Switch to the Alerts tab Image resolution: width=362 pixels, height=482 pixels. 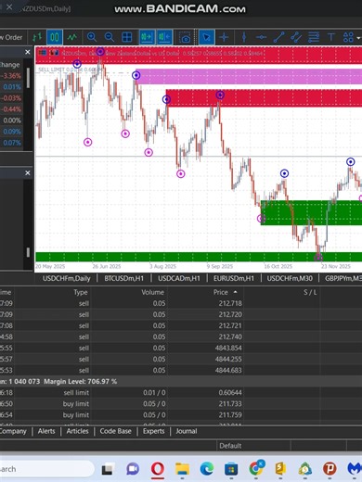pyautogui.click(x=46, y=431)
